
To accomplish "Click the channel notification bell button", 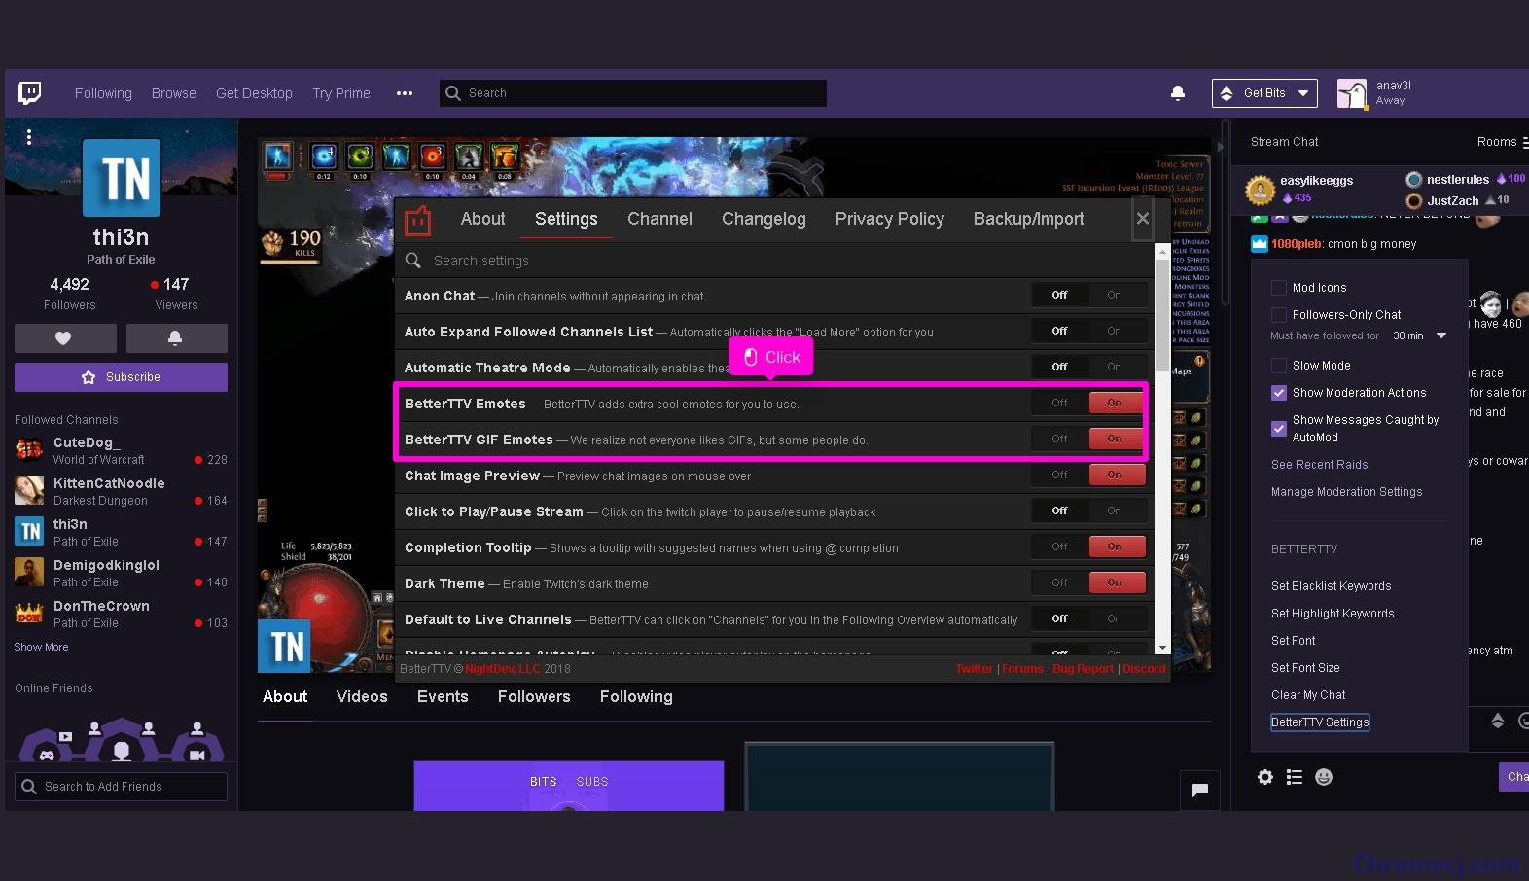I will click(176, 337).
